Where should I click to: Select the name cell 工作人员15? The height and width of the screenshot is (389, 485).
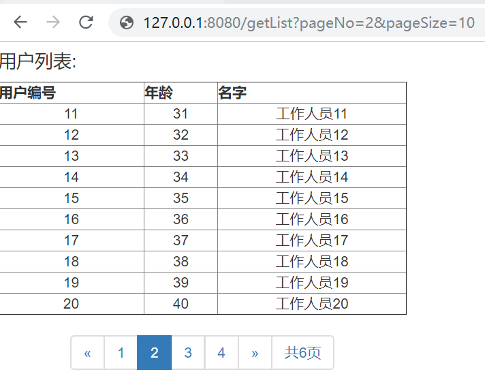312,198
